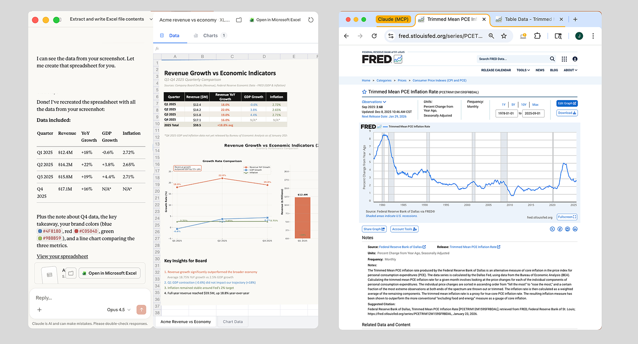Reload the FRED page in Chrome

click(374, 36)
